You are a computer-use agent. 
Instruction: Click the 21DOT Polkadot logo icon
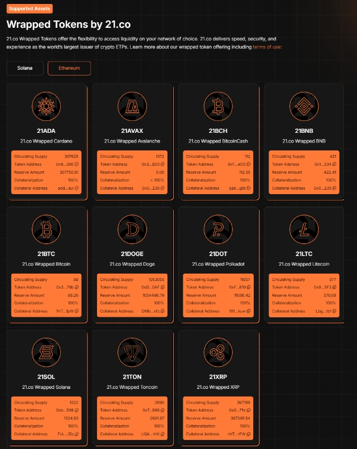pos(218,229)
